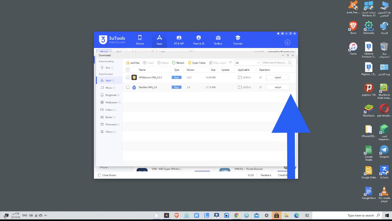The image size is (392, 221).
Task: Click the volume icon in system tray
Action: [31, 215]
